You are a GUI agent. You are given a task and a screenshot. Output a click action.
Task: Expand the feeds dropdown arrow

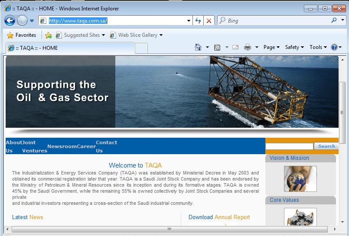point(227,47)
